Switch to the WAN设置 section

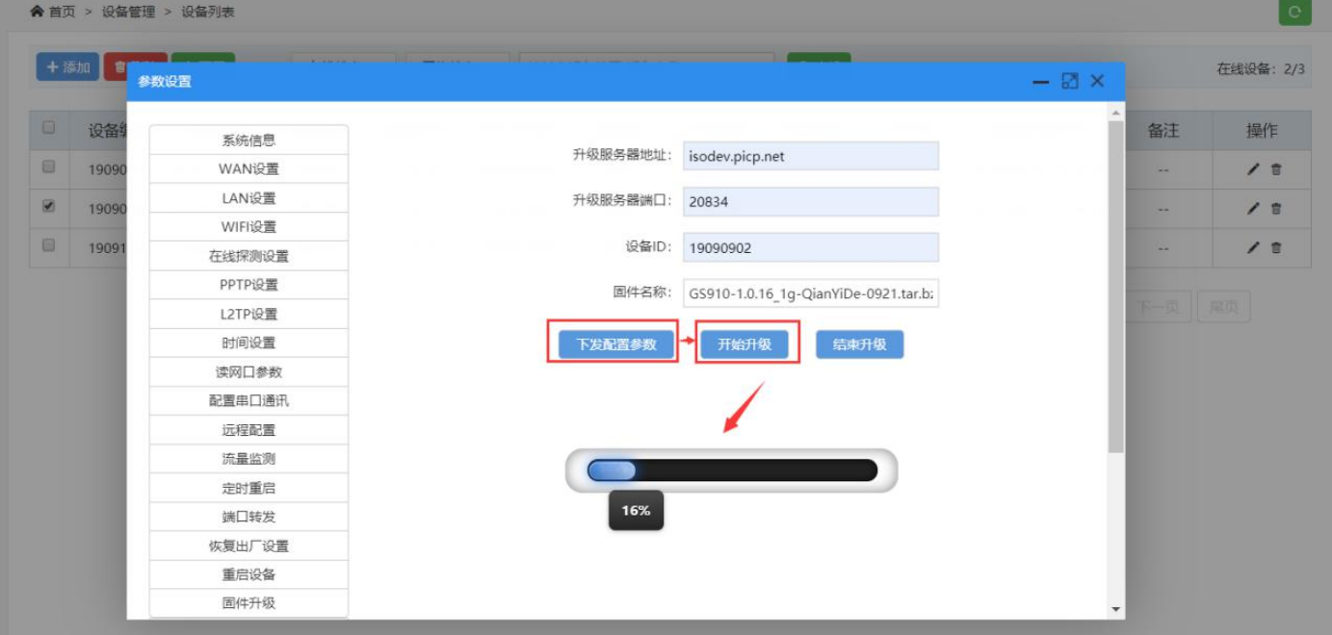tap(248, 169)
